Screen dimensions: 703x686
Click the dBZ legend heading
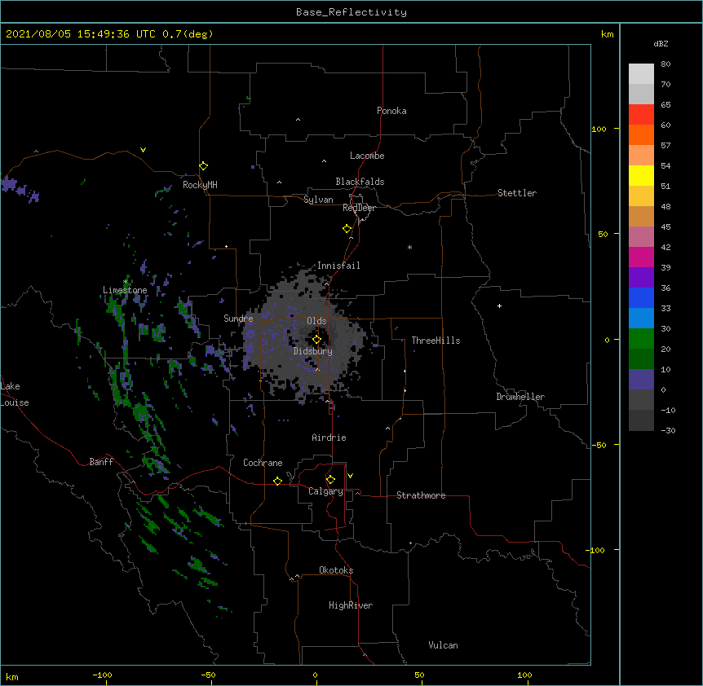[x=661, y=43]
